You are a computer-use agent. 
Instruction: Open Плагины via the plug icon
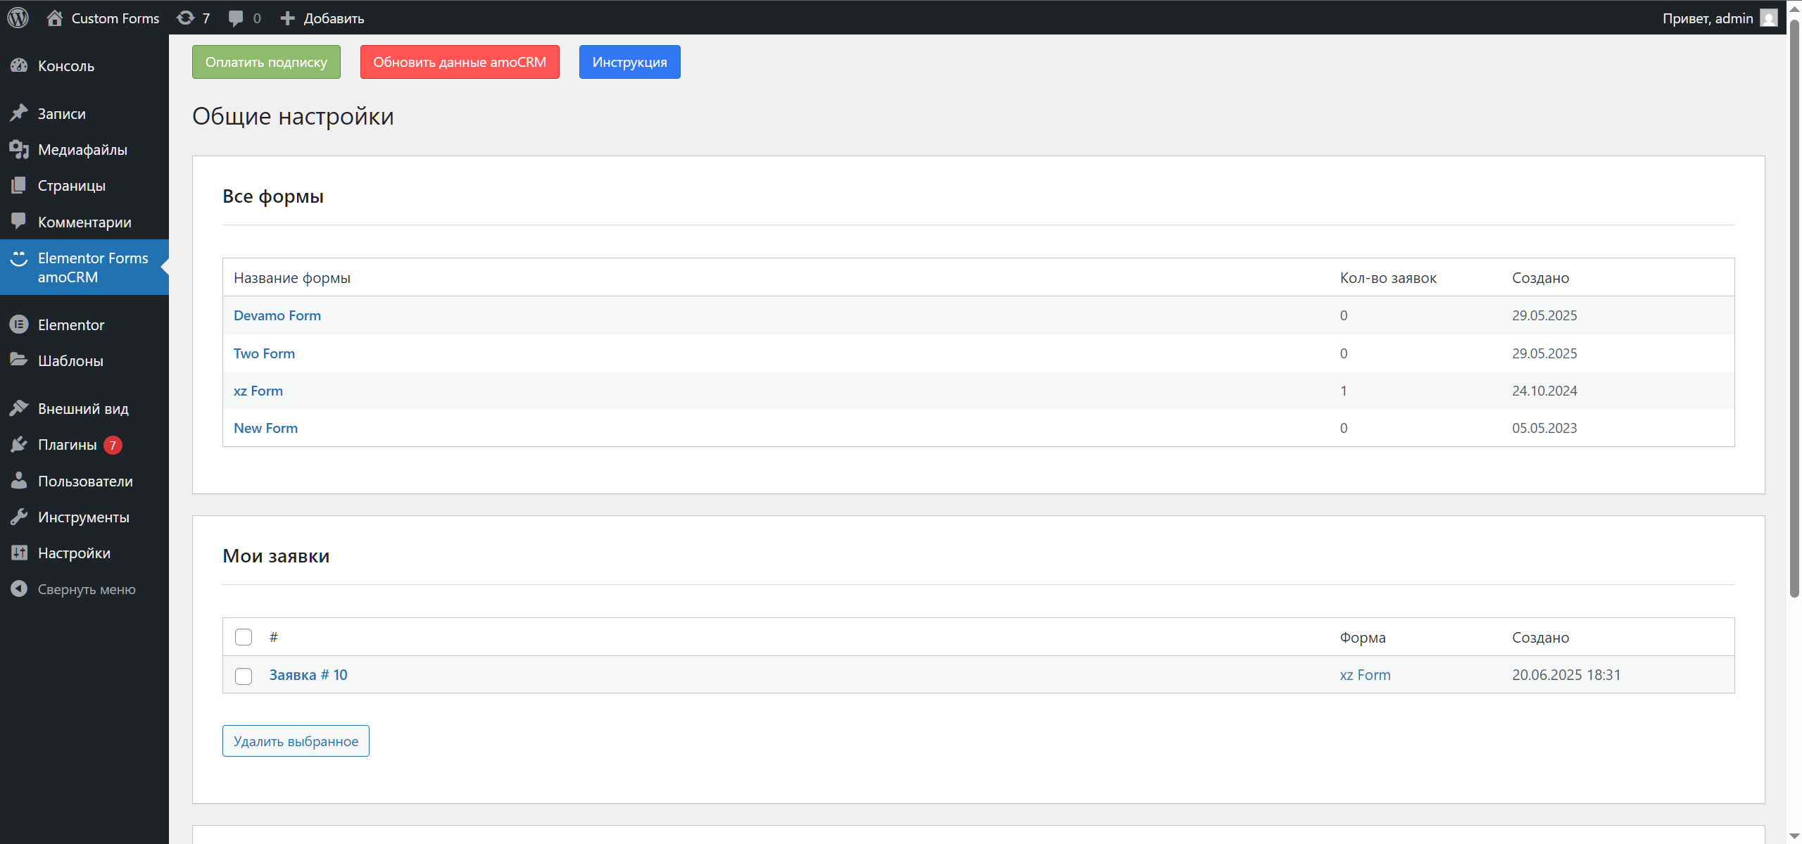tap(19, 444)
